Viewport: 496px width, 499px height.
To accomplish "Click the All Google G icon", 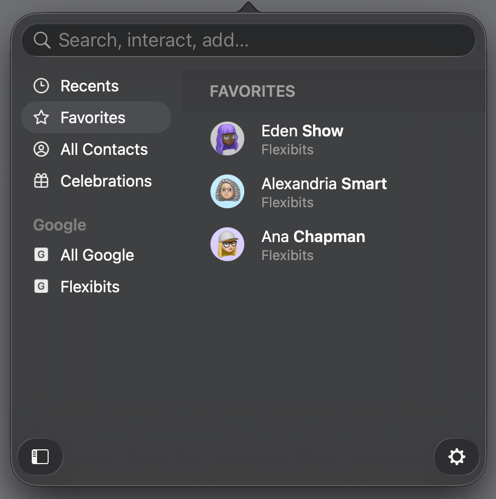I will (x=41, y=255).
